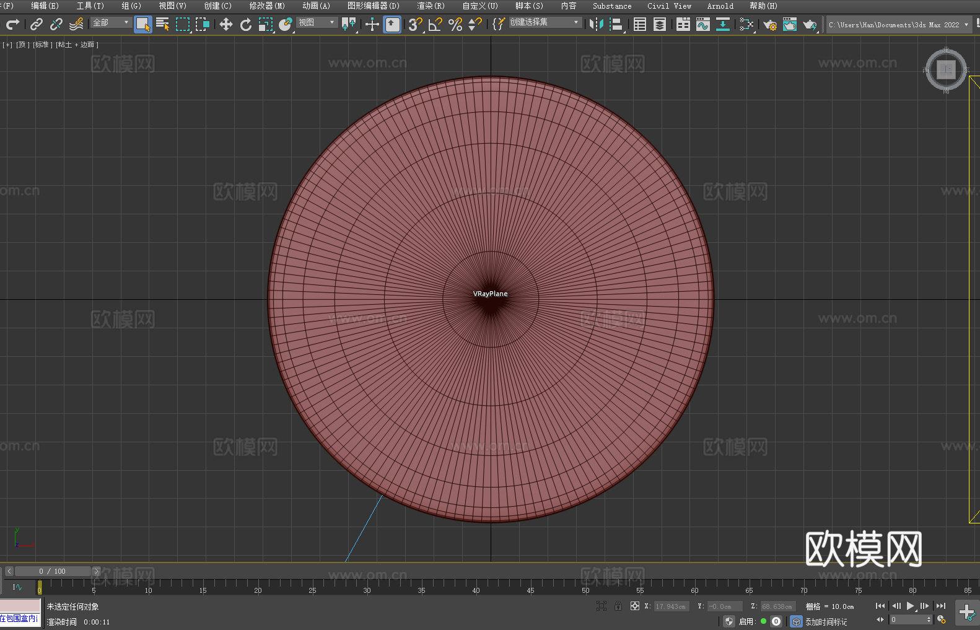Screen dimensions: 980x630
Task: Open selection filter 全部 dropdown
Action: pos(111,22)
